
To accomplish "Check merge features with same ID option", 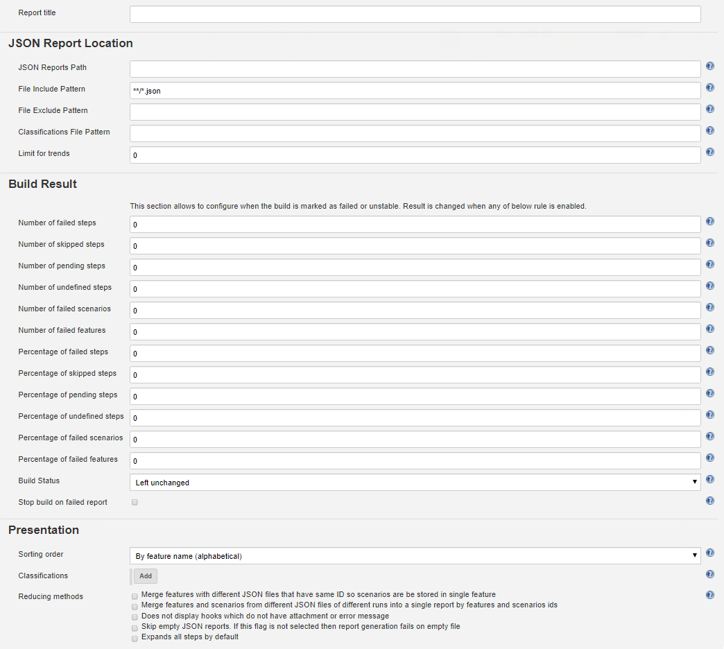I will [135, 596].
